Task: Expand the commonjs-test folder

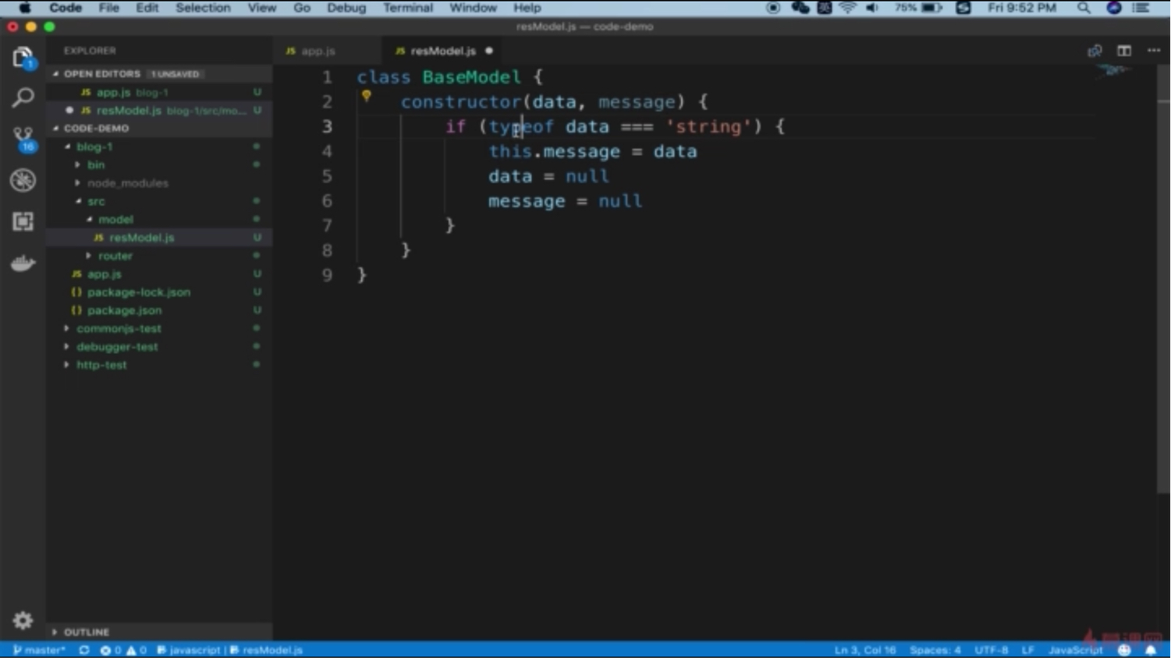Action: 66,329
